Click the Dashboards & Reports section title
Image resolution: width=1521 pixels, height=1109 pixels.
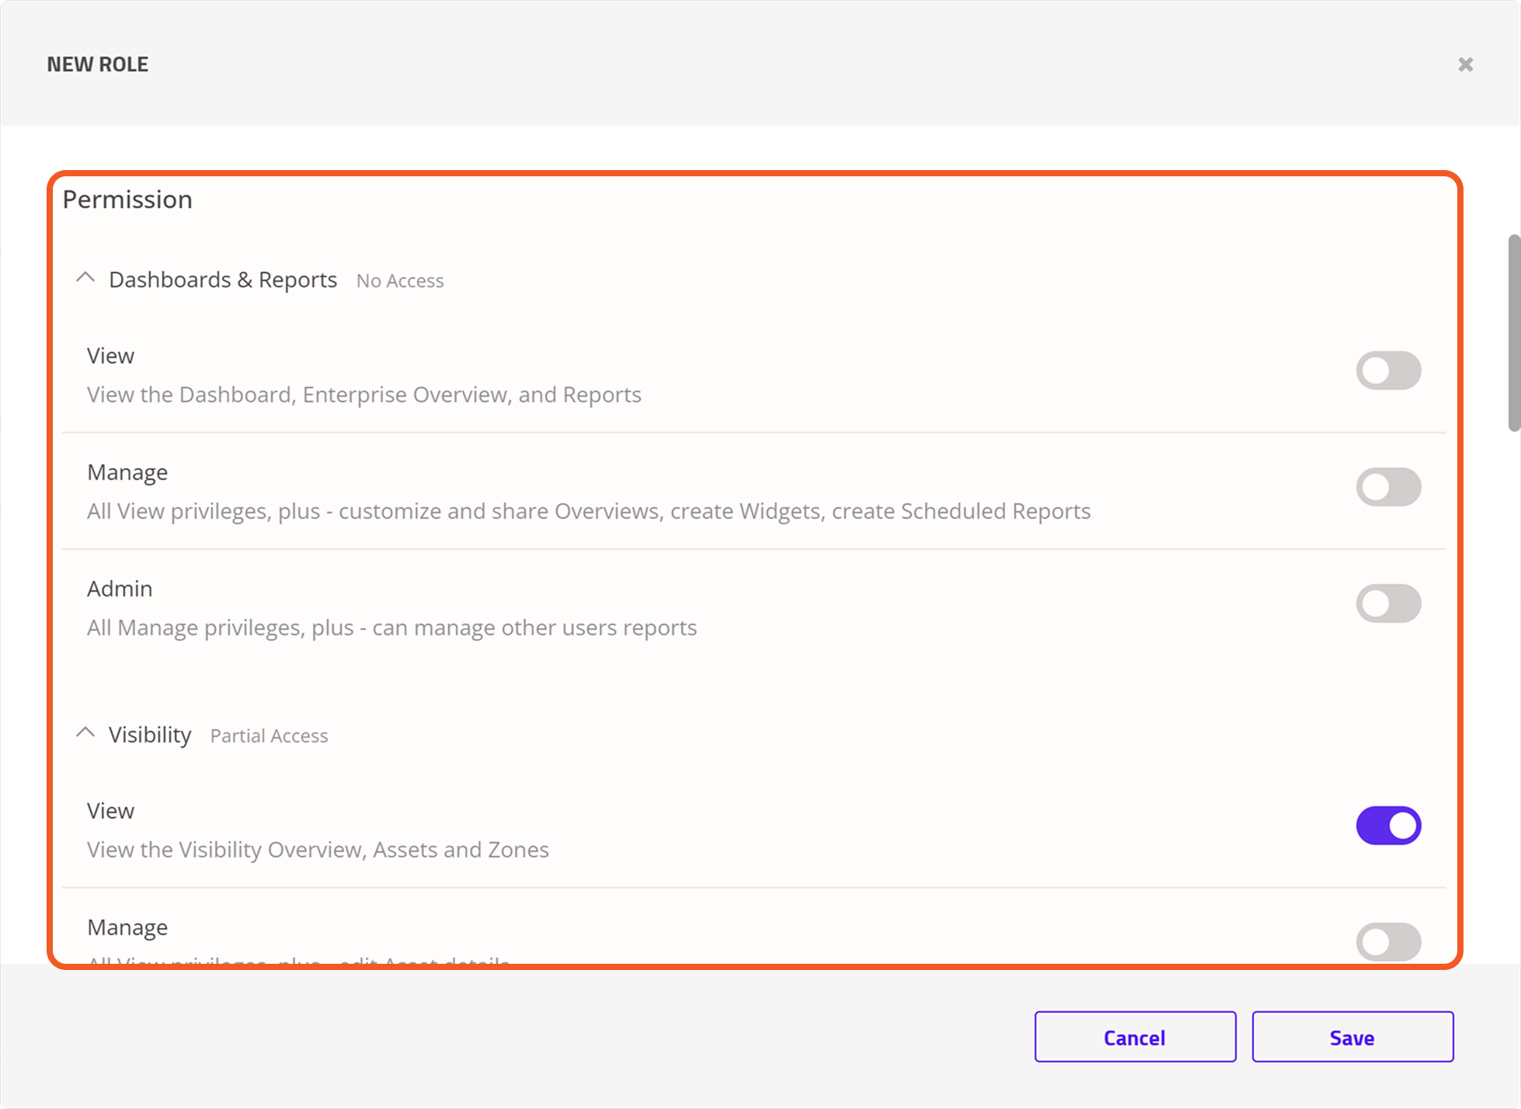click(223, 280)
